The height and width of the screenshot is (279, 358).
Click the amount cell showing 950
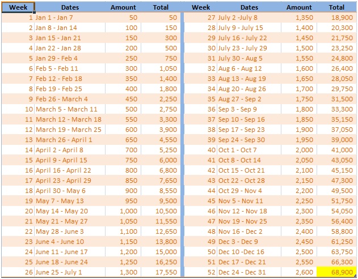(123, 201)
